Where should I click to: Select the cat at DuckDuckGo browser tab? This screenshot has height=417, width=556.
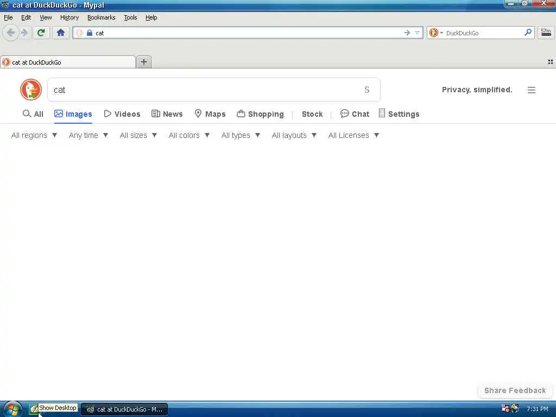[x=68, y=62]
